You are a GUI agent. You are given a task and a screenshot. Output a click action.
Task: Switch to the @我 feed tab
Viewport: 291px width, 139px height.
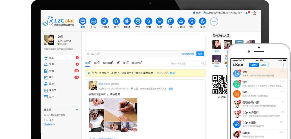96,63
